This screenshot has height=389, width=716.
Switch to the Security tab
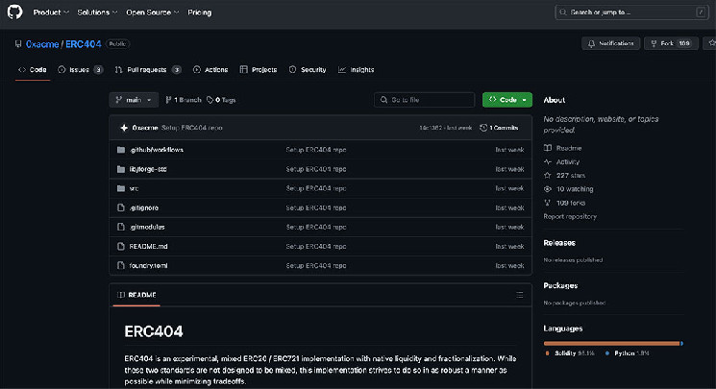(x=308, y=70)
